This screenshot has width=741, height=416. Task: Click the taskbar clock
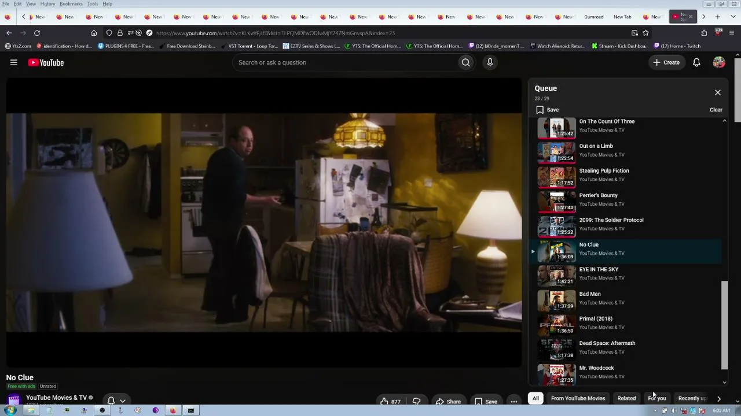click(x=721, y=411)
